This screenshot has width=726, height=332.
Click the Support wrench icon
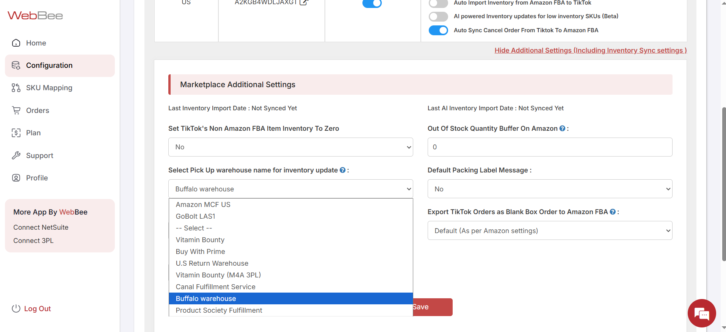(16, 155)
